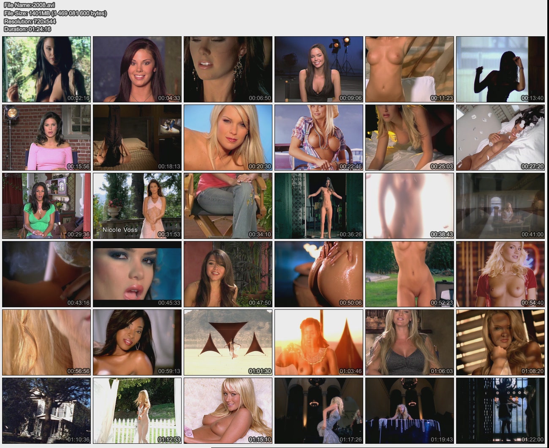Click the dark window frame at 01:22:00
The height and width of the screenshot is (448, 549).
tap(500, 410)
